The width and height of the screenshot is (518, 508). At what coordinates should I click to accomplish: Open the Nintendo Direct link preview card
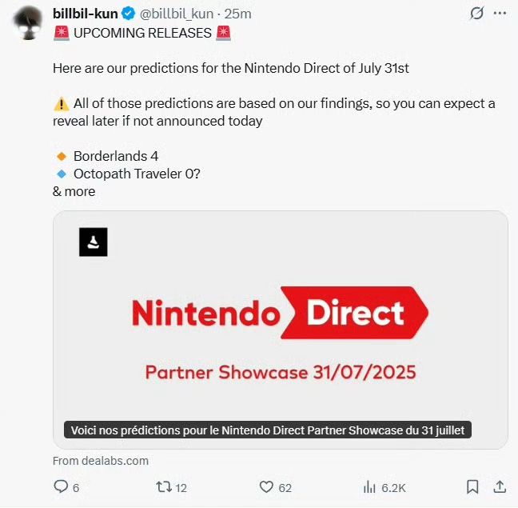(281, 330)
